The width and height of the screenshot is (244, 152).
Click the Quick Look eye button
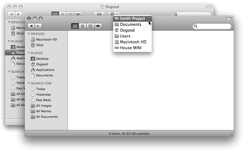coord(99,14)
